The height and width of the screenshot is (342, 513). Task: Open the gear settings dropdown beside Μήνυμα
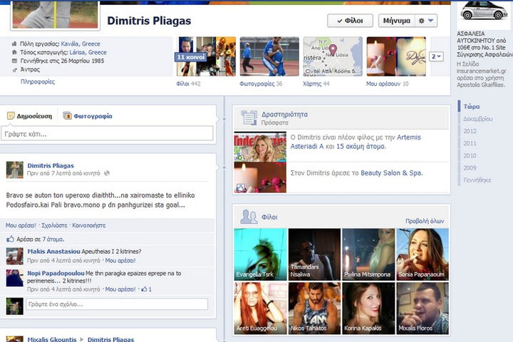426,21
